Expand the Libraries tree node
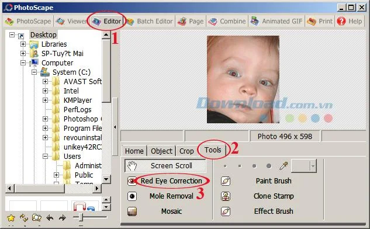This screenshot has height=229, width=370. [23, 44]
